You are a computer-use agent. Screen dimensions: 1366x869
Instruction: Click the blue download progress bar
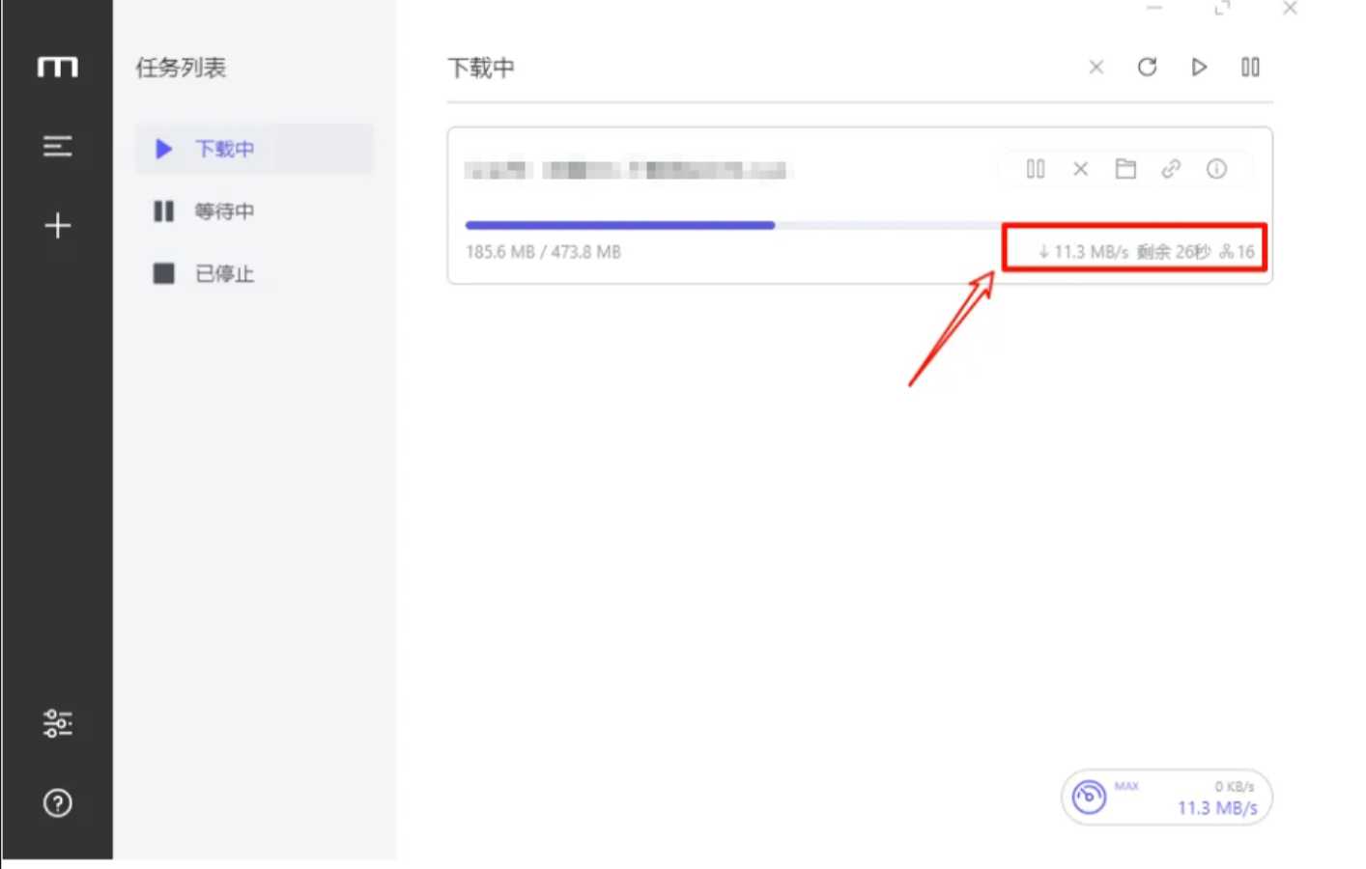[619, 225]
